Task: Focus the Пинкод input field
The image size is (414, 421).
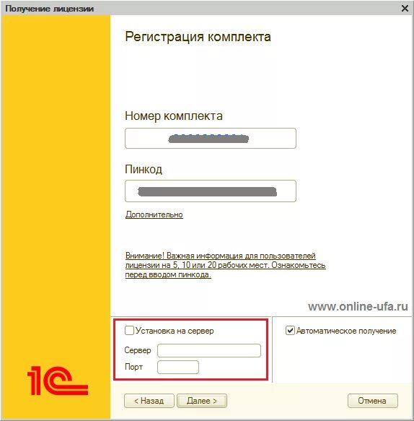Action: (x=211, y=191)
